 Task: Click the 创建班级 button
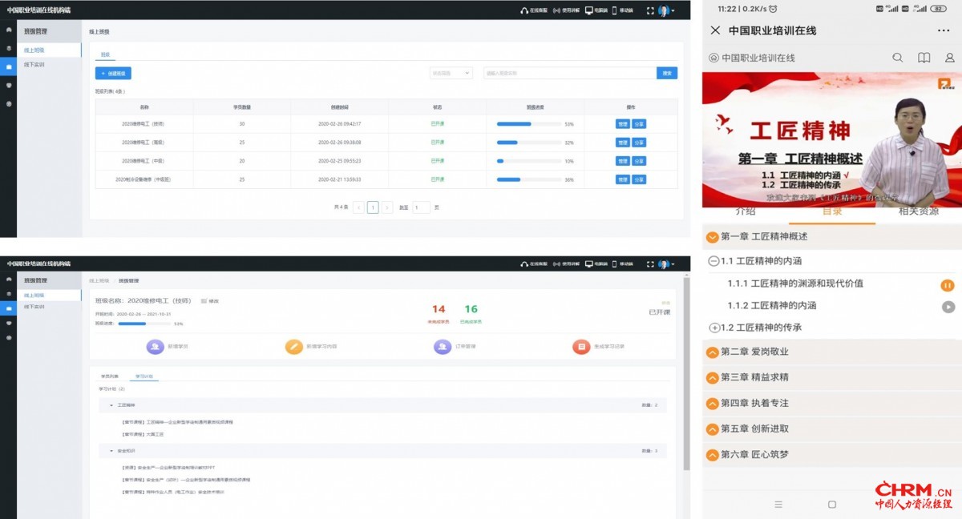(113, 73)
